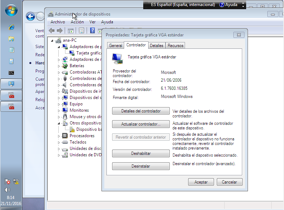Switch to the Detalles tab
The image size is (284, 210).
coord(156,46)
